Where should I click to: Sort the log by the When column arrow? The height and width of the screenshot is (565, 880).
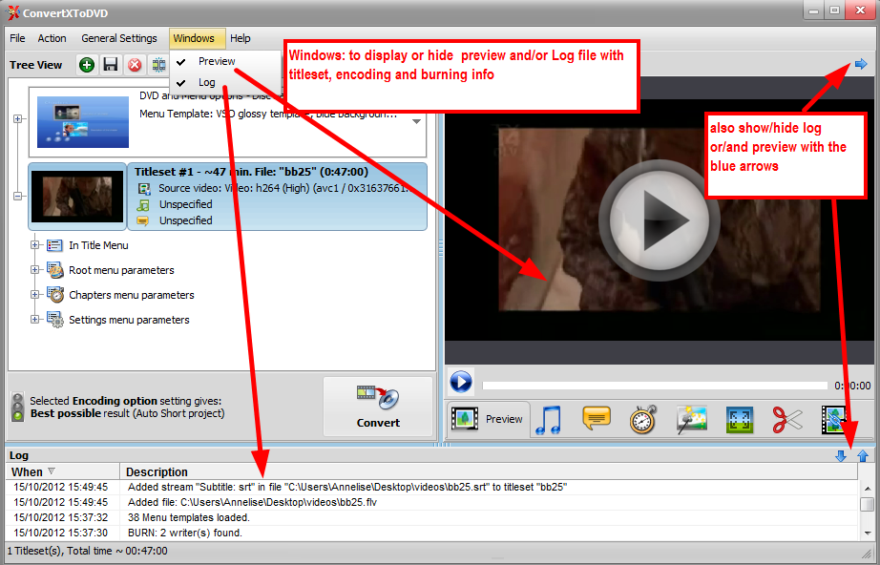click(x=52, y=471)
